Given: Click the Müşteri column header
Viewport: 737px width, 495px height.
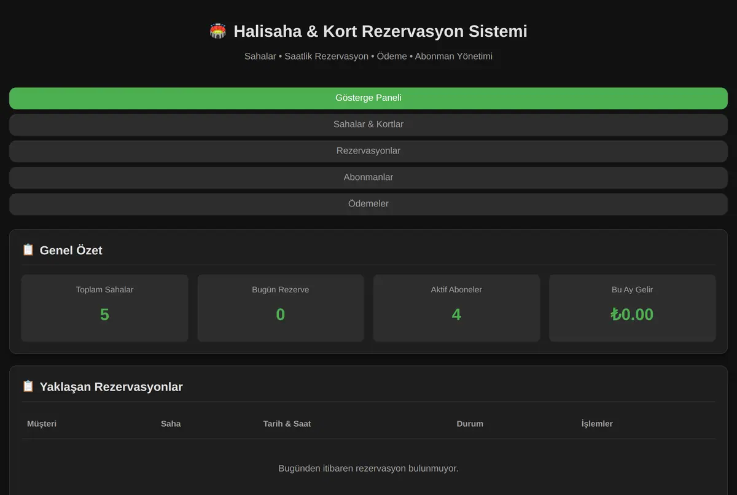Looking at the screenshot, I should coord(42,424).
